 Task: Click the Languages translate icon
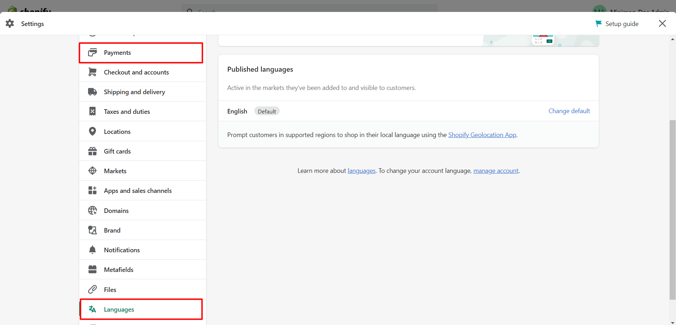click(x=92, y=309)
